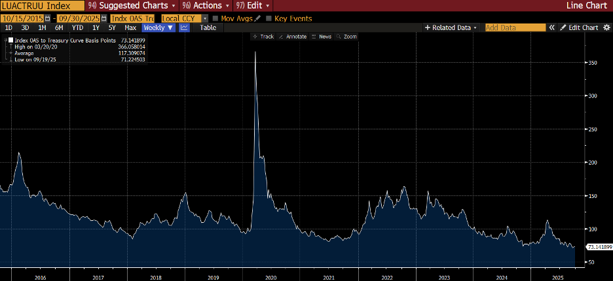Open chart settings gear icon

click(x=606, y=27)
